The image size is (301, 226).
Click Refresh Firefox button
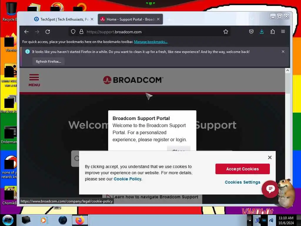point(49,62)
